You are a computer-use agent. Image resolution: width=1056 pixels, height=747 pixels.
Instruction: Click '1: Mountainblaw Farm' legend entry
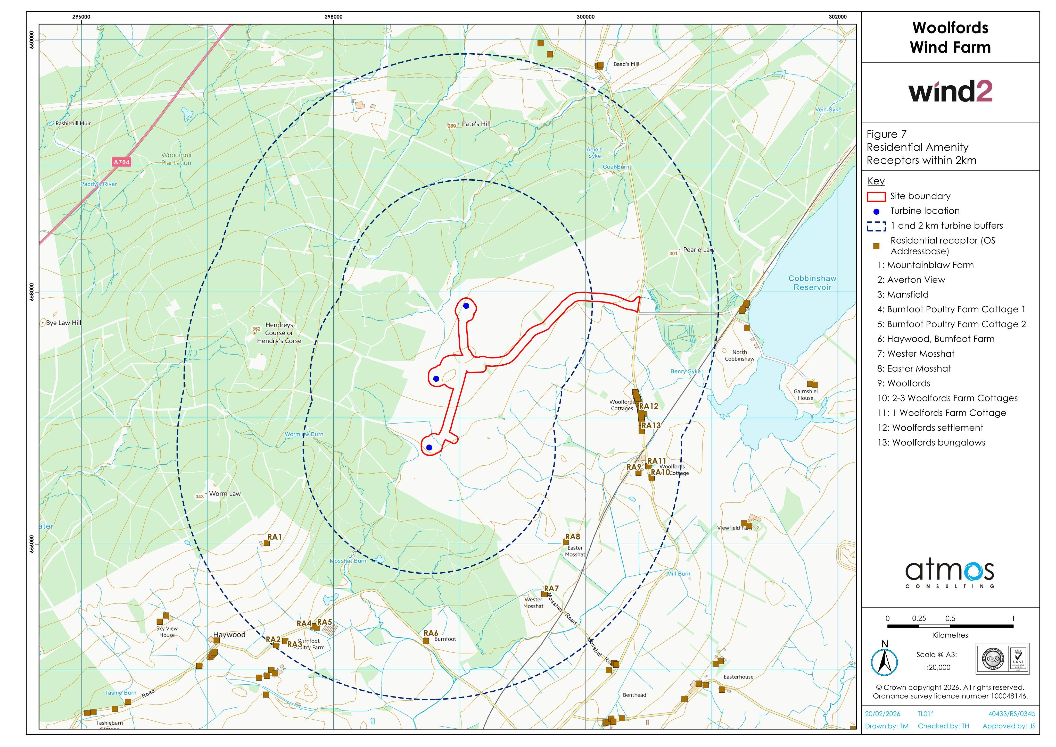[925, 265]
